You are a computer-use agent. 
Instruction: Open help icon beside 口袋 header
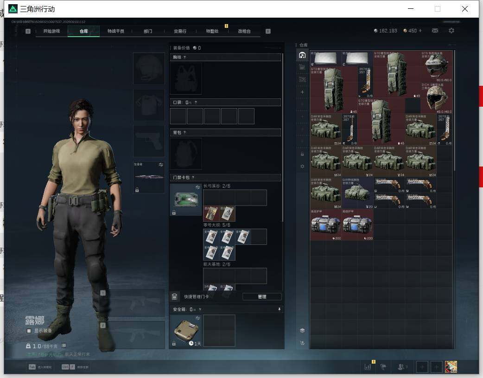[x=196, y=103]
